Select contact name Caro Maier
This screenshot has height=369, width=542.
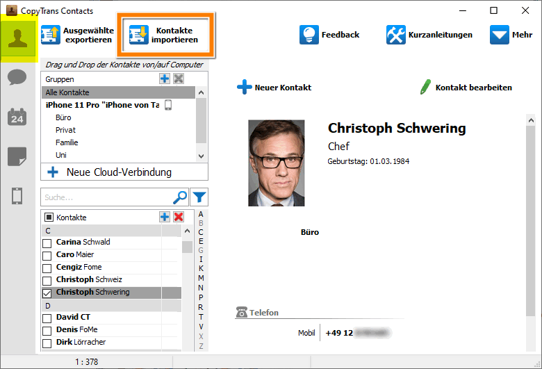coord(75,254)
